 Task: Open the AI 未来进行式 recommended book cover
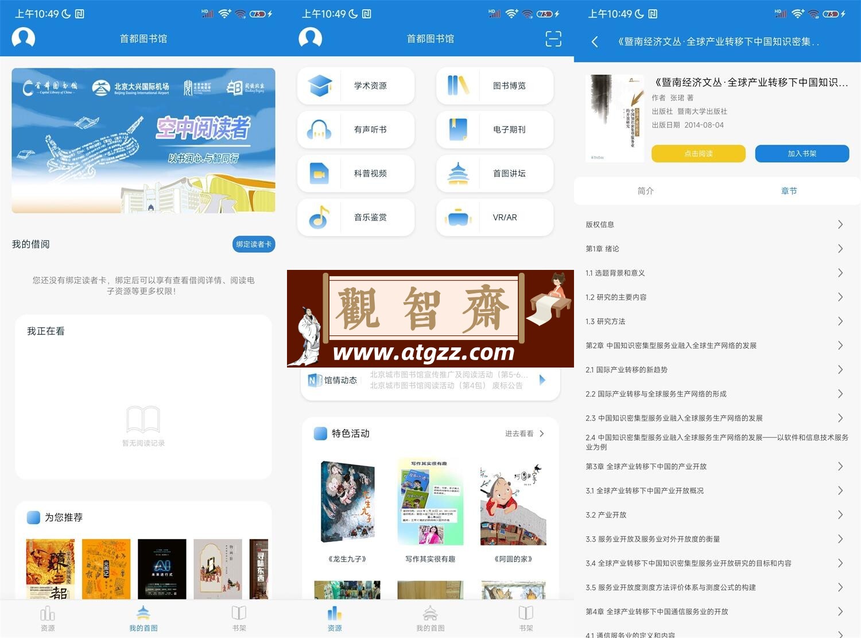[x=162, y=569]
